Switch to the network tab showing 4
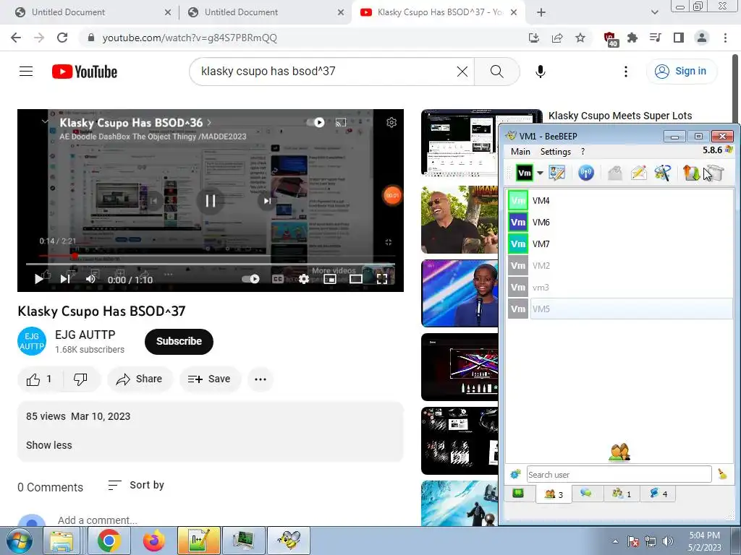 click(659, 494)
